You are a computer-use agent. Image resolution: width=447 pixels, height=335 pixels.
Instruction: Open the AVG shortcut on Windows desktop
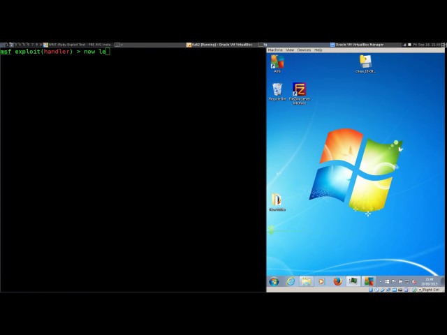(x=277, y=62)
